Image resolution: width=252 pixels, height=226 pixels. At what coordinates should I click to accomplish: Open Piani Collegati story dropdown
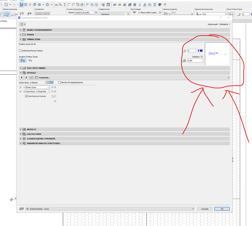[160, 13]
